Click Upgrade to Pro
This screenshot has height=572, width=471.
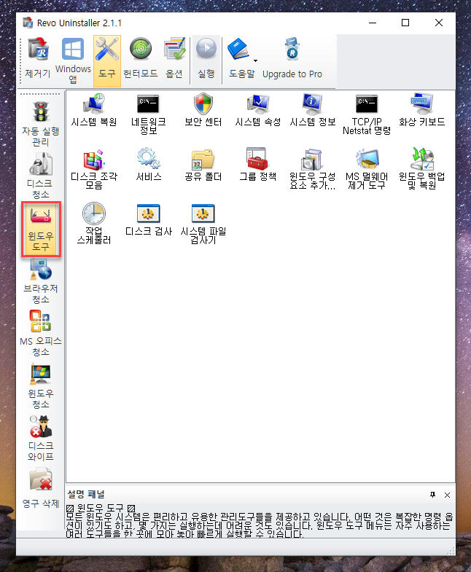coord(292,58)
